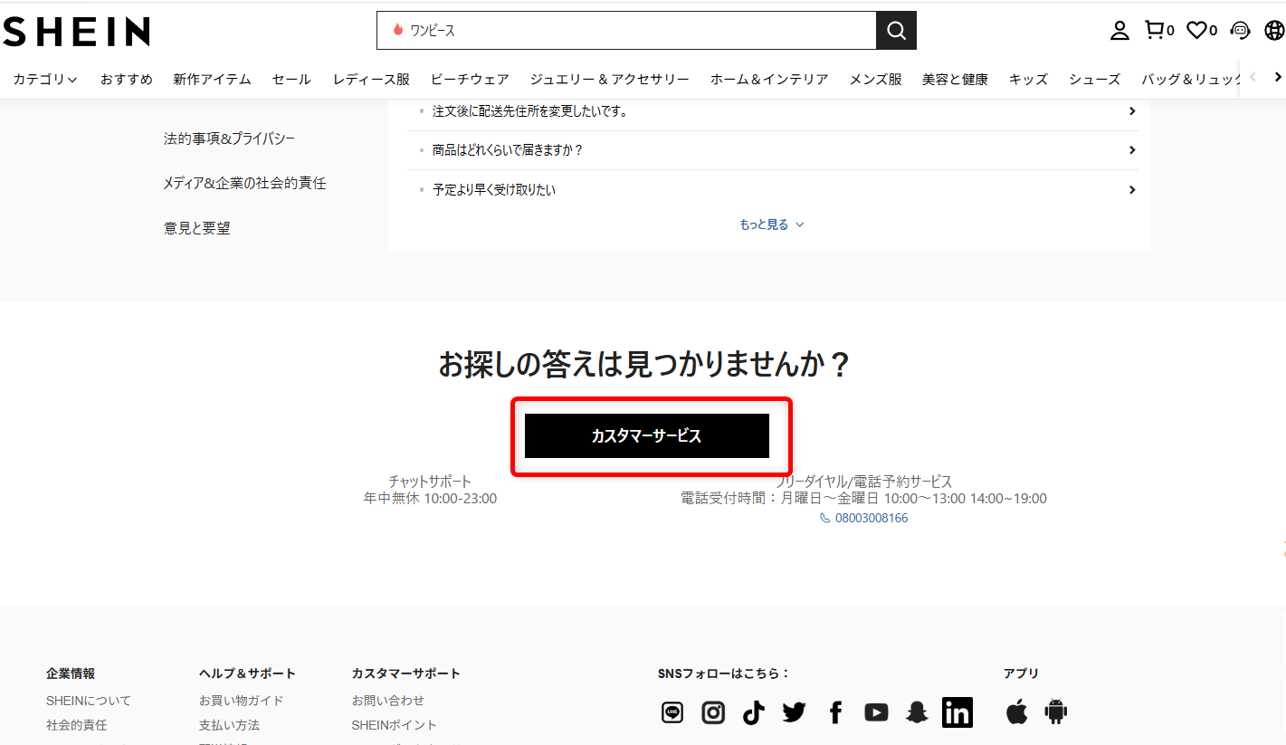This screenshot has height=745, width=1286.
Task: Open the メンズ服 menu item
Action: 875,80
